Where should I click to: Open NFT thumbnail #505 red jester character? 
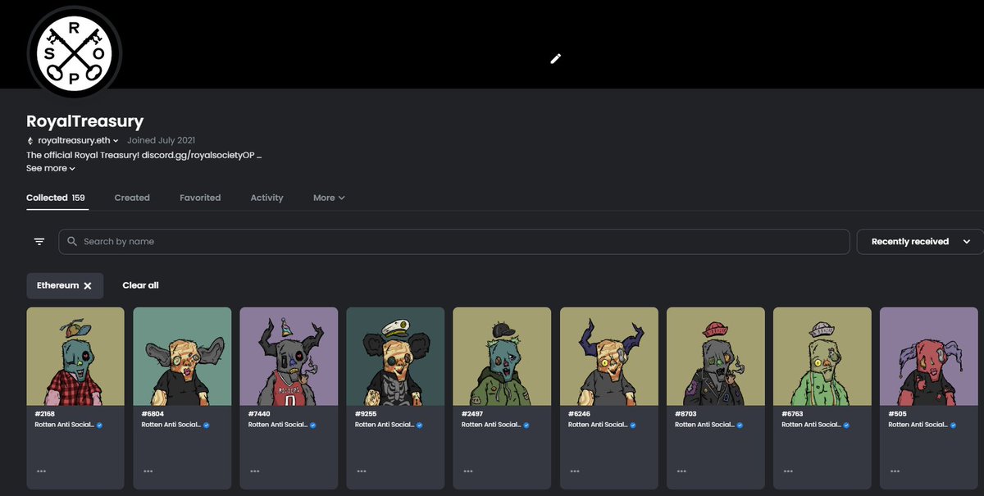(x=928, y=357)
